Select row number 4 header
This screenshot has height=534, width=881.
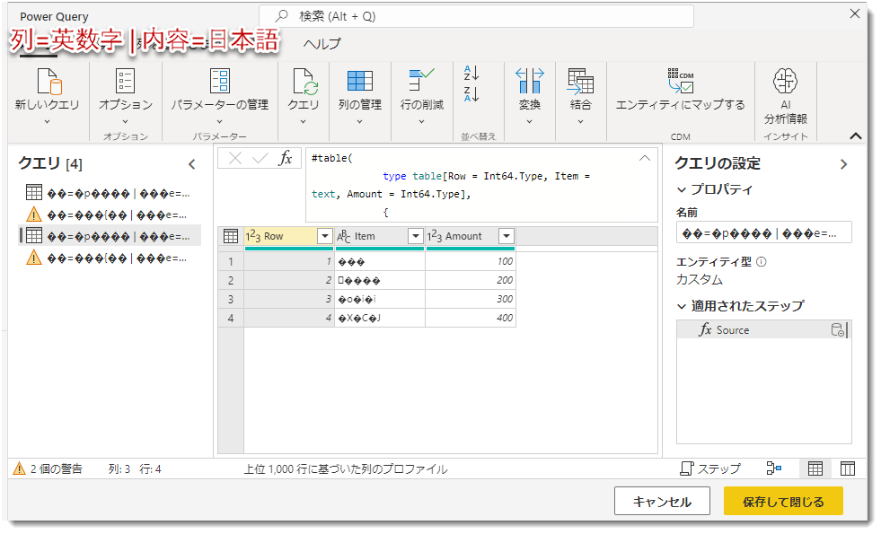tap(231, 318)
